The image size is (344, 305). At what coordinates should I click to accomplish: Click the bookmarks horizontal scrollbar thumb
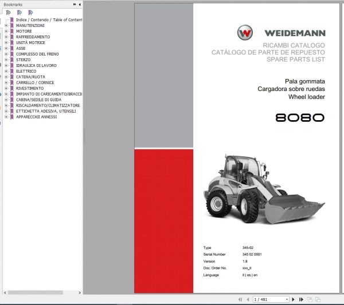pos(36,292)
